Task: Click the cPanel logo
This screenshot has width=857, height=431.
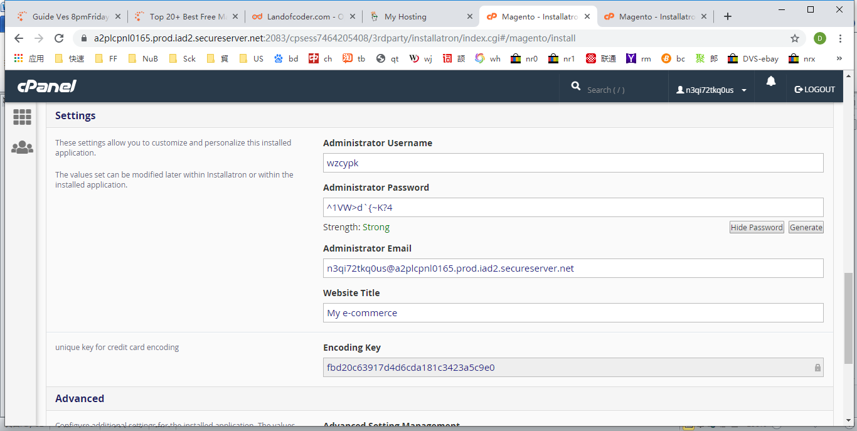Action: coord(46,87)
